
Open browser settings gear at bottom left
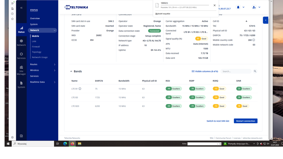[12, 137]
